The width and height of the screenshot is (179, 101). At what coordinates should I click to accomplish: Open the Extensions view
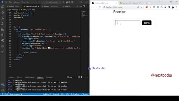point(3,29)
